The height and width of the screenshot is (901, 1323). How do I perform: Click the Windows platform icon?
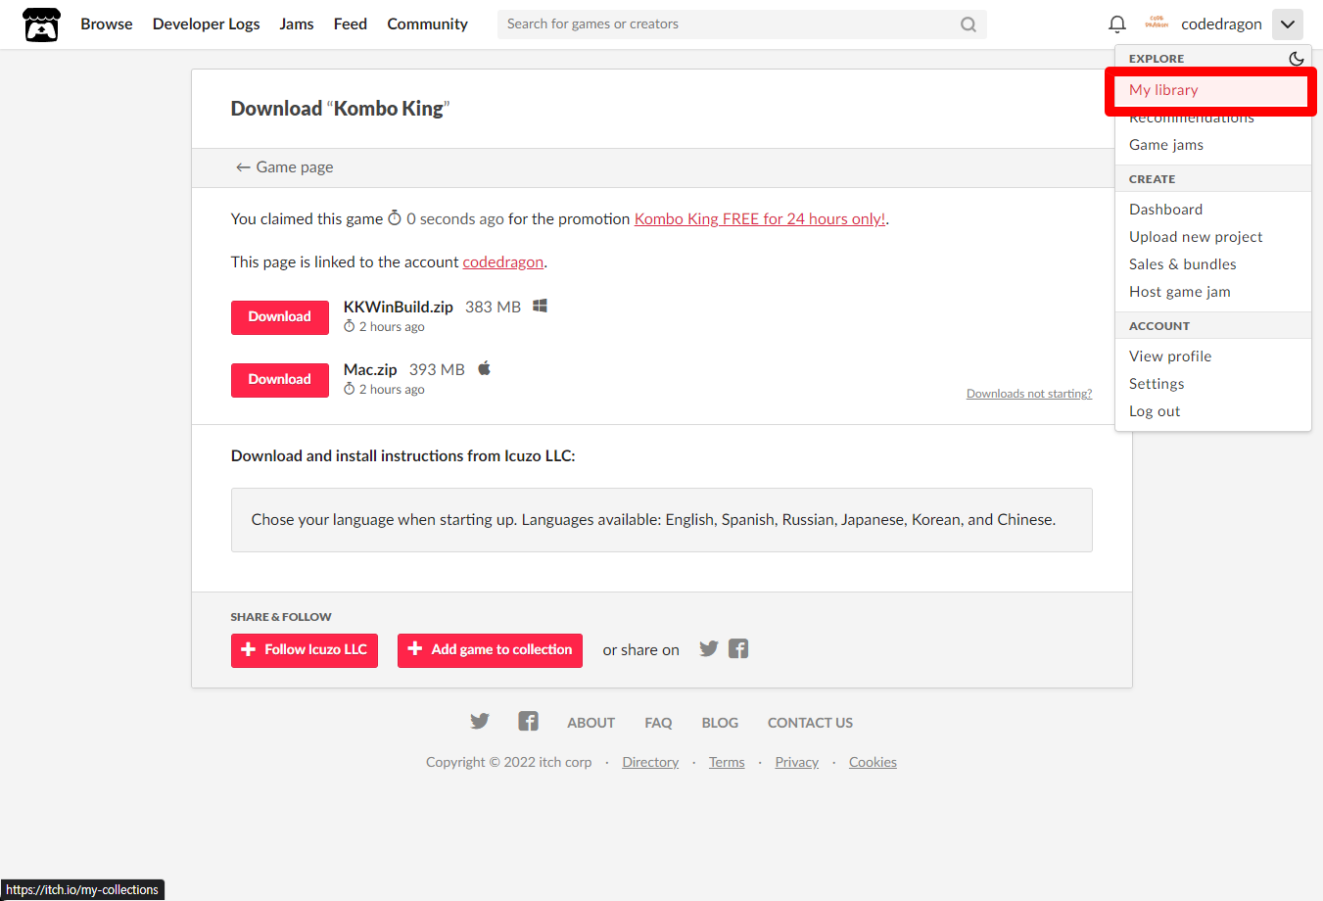tap(540, 306)
